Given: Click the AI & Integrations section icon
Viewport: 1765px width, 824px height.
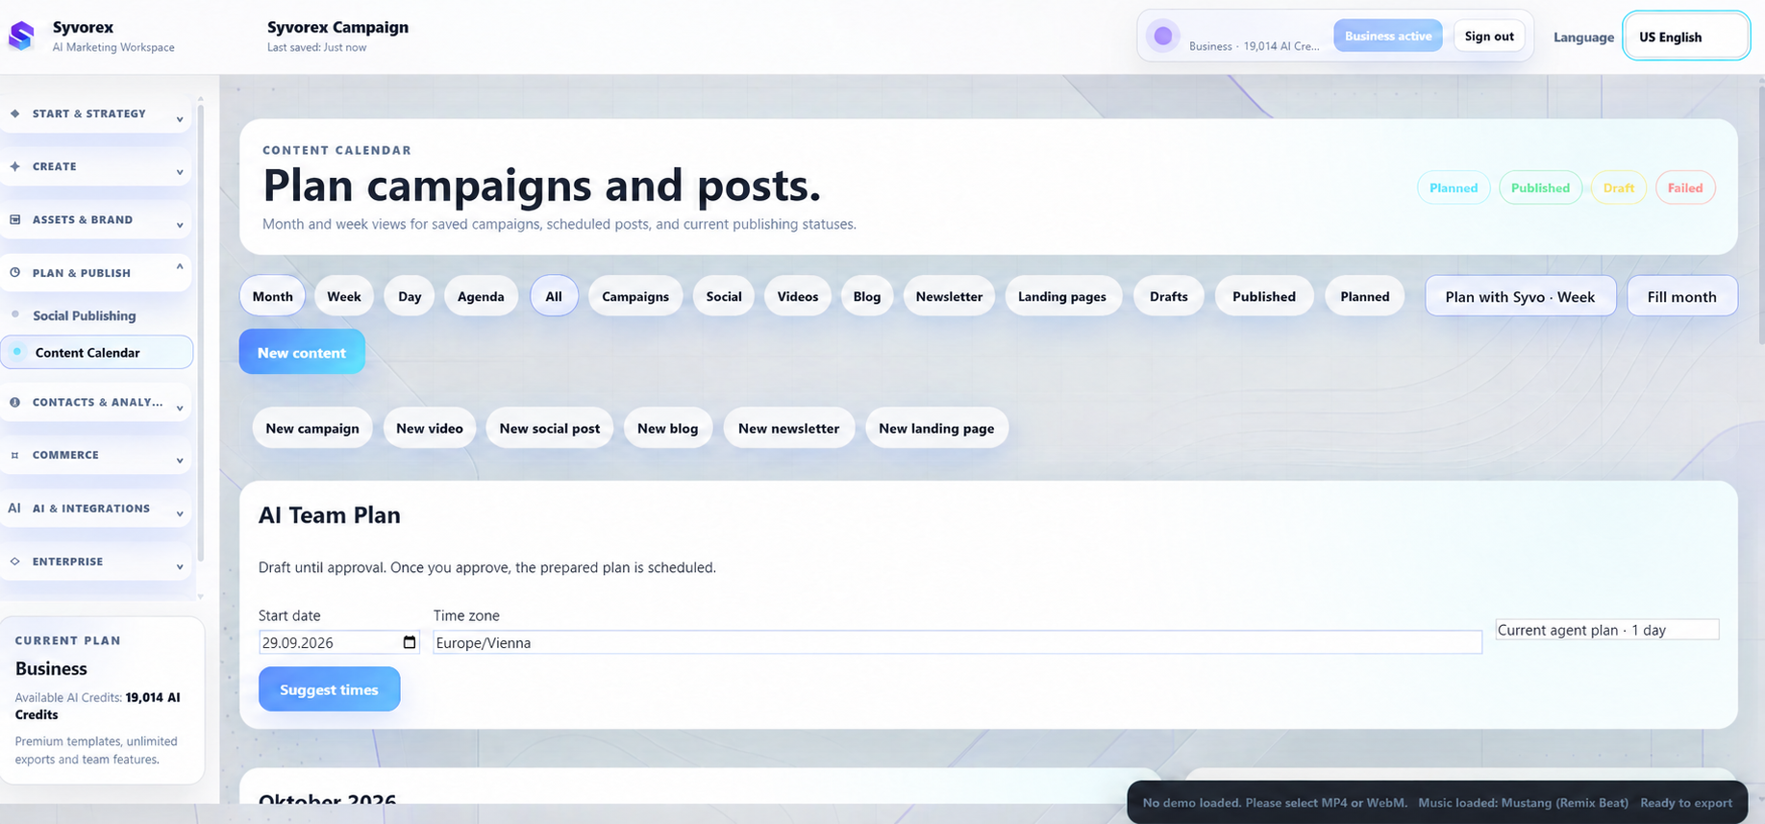Looking at the screenshot, I should [14, 508].
